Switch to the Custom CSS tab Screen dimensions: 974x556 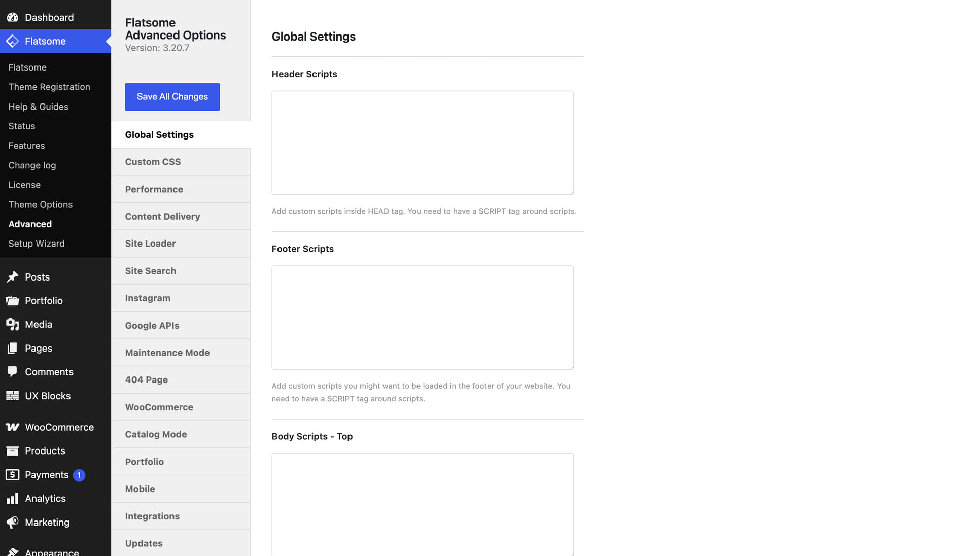[x=181, y=162]
